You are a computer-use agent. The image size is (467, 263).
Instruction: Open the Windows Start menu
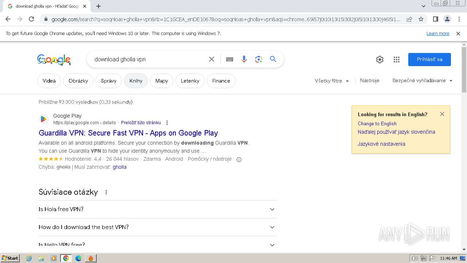click(x=10, y=258)
